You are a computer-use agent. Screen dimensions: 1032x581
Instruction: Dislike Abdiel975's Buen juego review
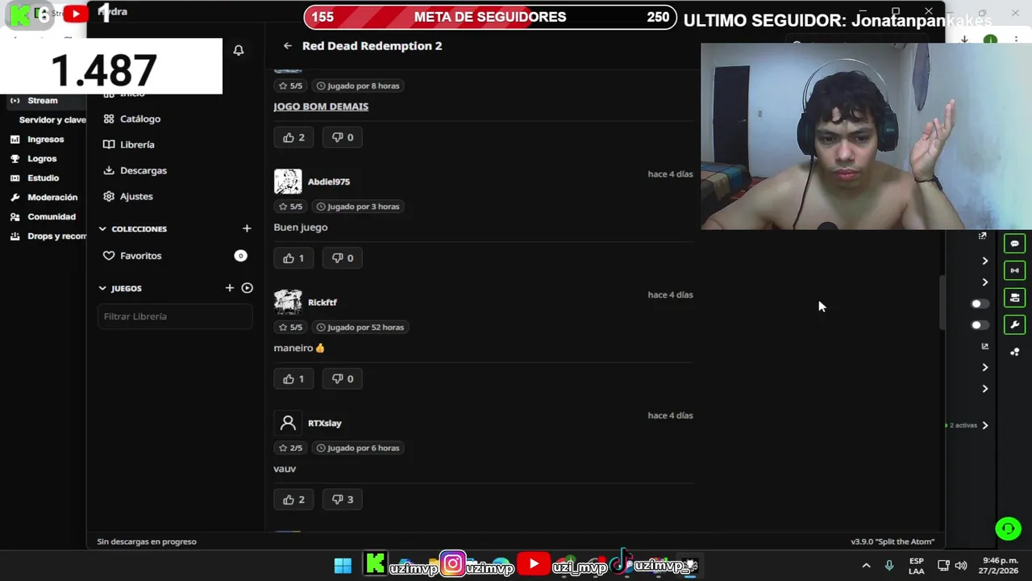pos(342,258)
